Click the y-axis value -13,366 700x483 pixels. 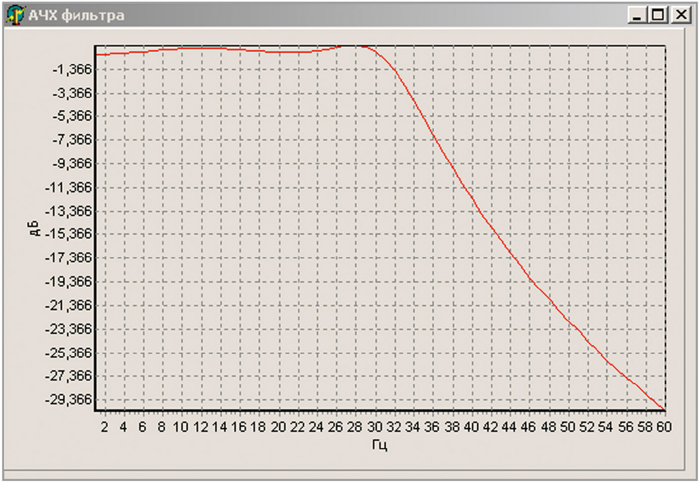point(69,211)
